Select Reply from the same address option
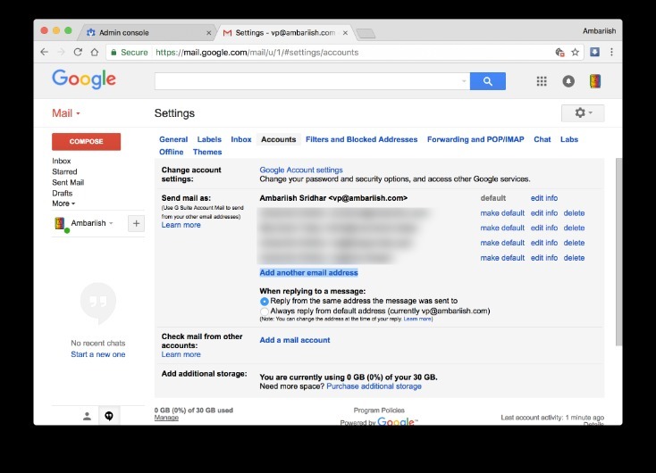656x473 pixels. pyautogui.click(x=264, y=302)
